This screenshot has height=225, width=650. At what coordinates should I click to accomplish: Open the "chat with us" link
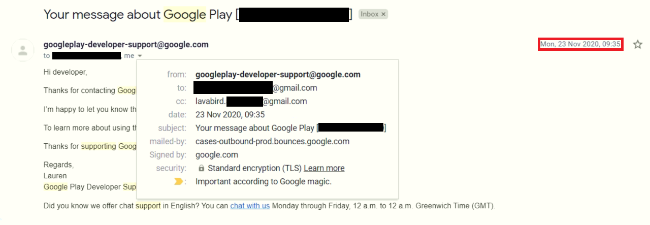(250, 206)
